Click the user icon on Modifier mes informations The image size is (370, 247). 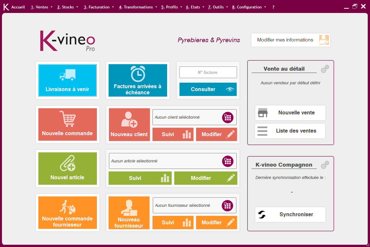tap(324, 40)
